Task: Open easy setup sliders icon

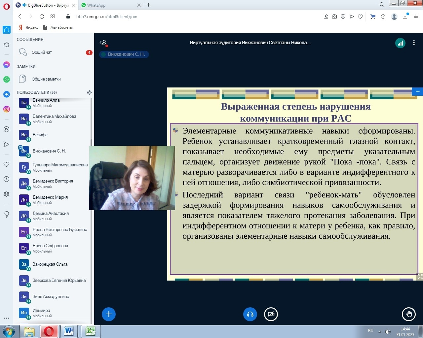Action: point(416,17)
